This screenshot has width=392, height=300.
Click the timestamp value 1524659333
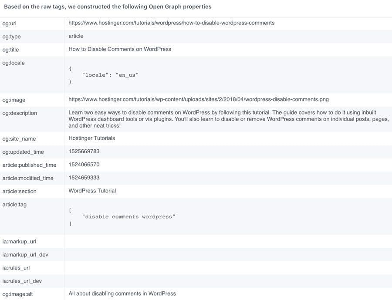click(x=84, y=178)
